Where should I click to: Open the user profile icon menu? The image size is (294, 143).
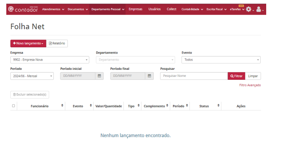pyautogui.click(x=260, y=9)
